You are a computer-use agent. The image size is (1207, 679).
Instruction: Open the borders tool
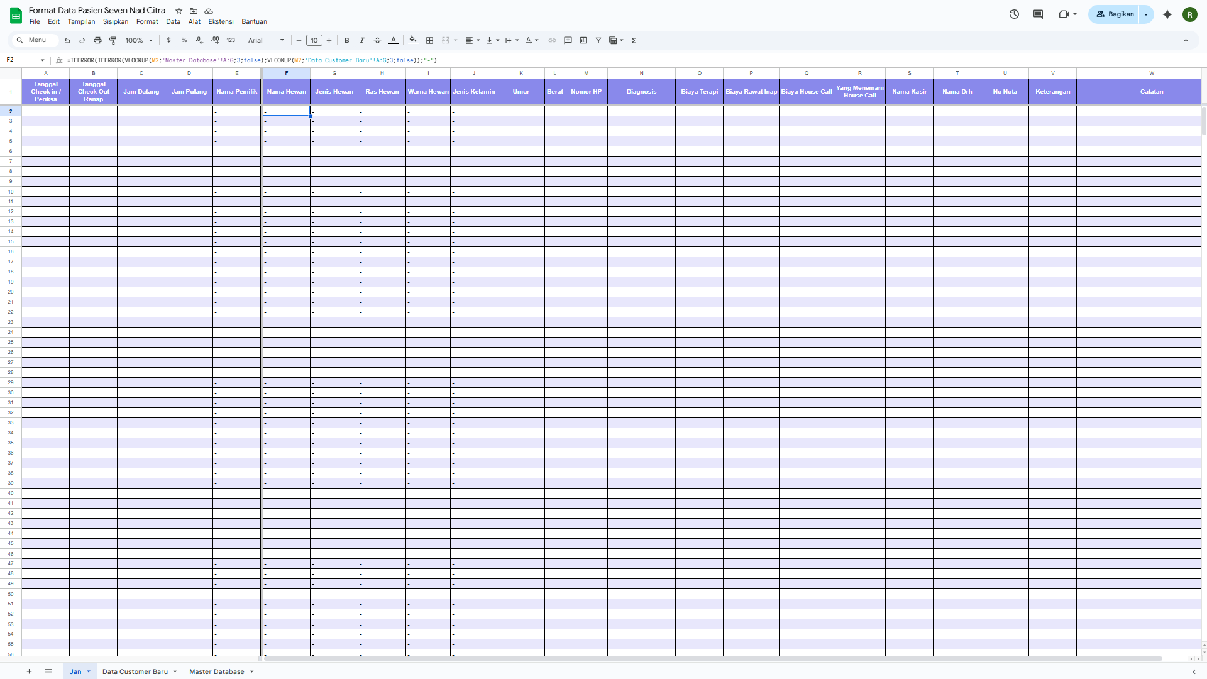430,40
